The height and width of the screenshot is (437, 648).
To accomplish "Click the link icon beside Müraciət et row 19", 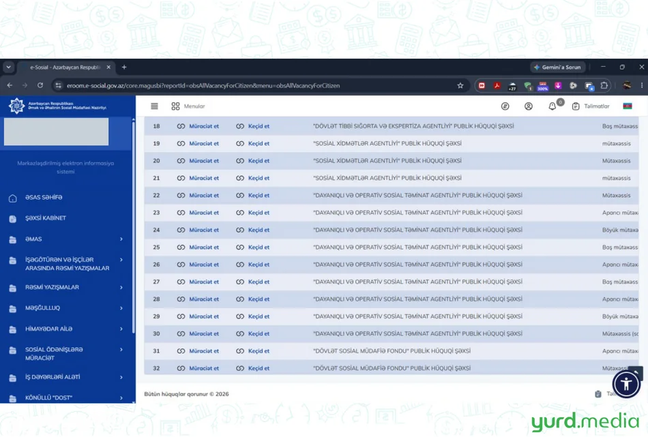I will click(181, 144).
